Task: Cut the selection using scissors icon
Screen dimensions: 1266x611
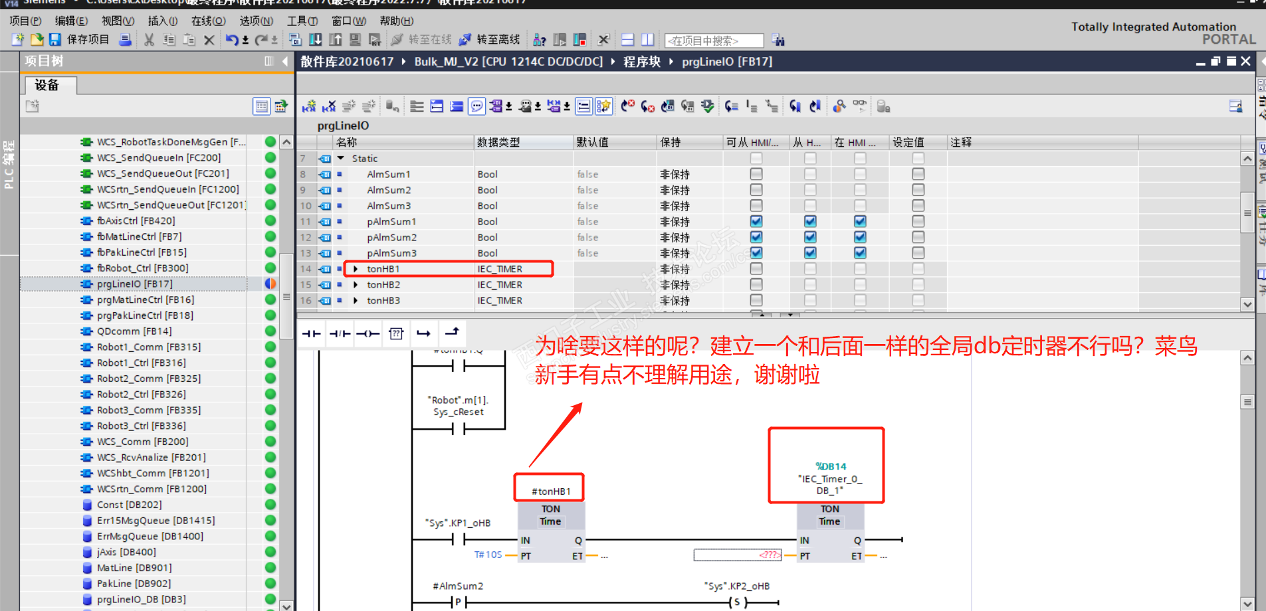Action: click(149, 40)
